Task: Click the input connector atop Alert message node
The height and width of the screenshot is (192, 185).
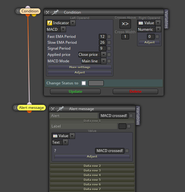Action: [x=29, y=104]
